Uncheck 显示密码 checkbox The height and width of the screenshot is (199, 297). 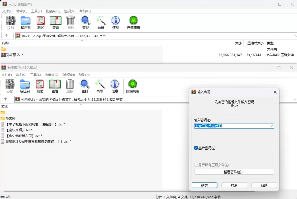[x=196, y=148]
